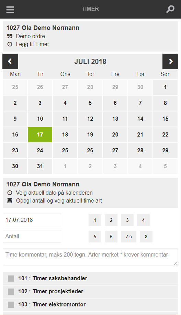
Task: Select July 18 in the calendar
Action: (x=65, y=134)
